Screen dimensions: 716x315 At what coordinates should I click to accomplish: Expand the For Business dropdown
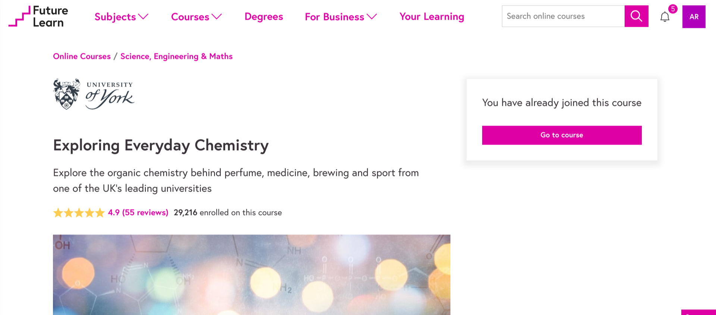coord(340,17)
